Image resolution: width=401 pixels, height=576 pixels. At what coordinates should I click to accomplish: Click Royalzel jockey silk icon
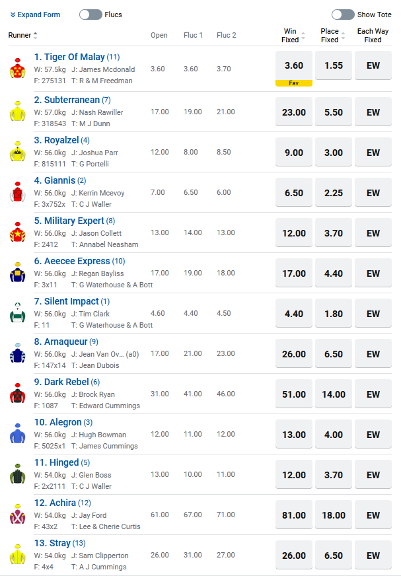17,153
